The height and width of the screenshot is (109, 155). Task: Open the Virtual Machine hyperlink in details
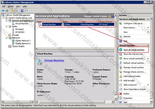click(x=54, y=60)
